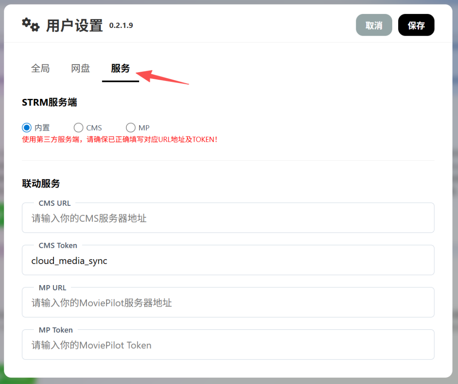Click the 联动服务 heading
Image resolution: width=458 pixels, height=384 pixels.
click(41, 184)
